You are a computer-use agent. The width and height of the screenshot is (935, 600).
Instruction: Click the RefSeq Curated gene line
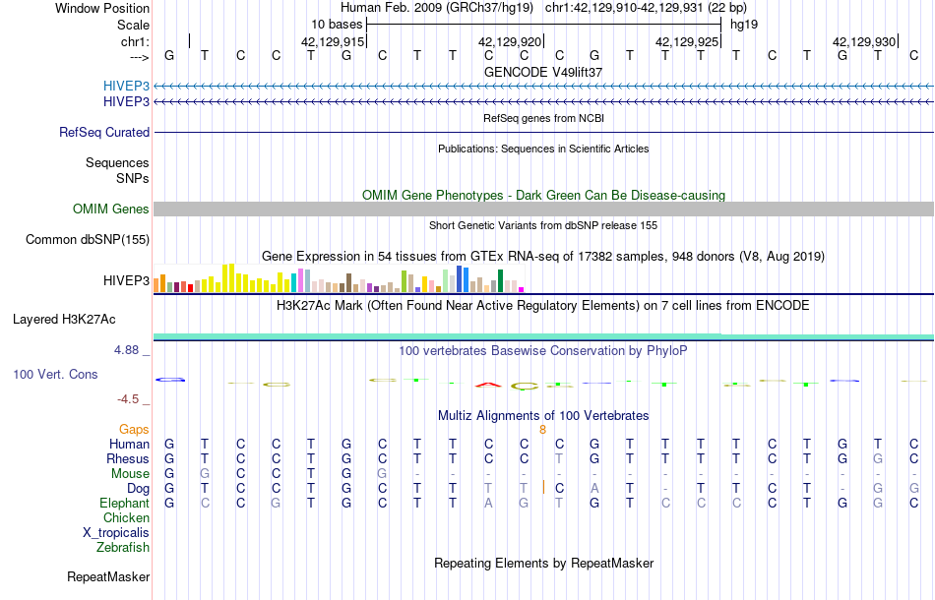pyautogui.click(x=543, y=132)
